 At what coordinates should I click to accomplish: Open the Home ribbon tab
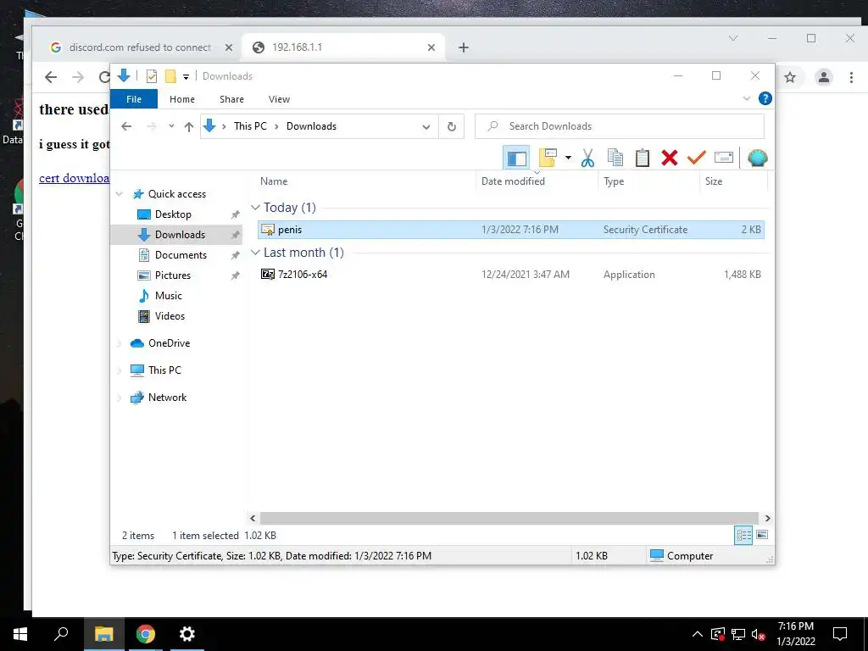coord(182,99)
